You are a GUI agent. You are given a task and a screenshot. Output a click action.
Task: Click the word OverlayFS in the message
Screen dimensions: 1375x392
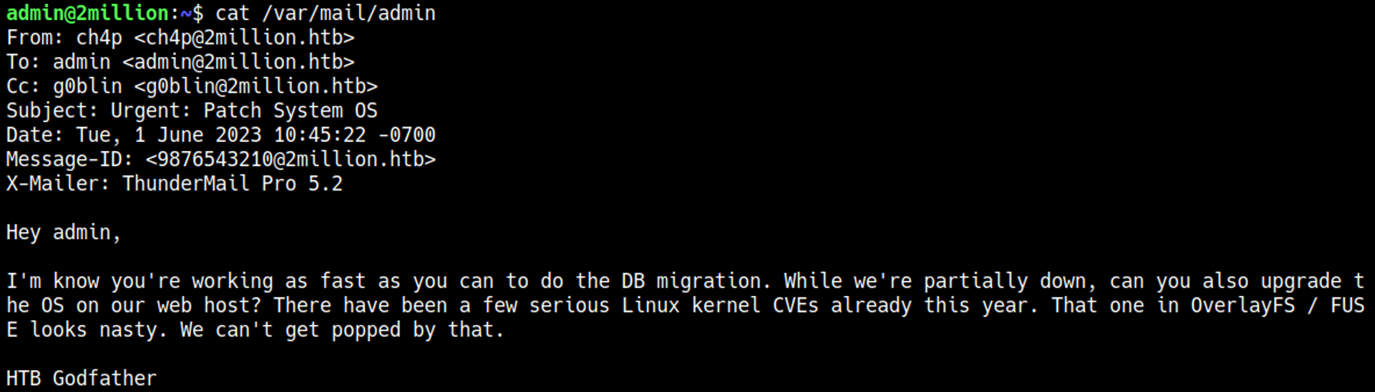(x=1242, y=305)
